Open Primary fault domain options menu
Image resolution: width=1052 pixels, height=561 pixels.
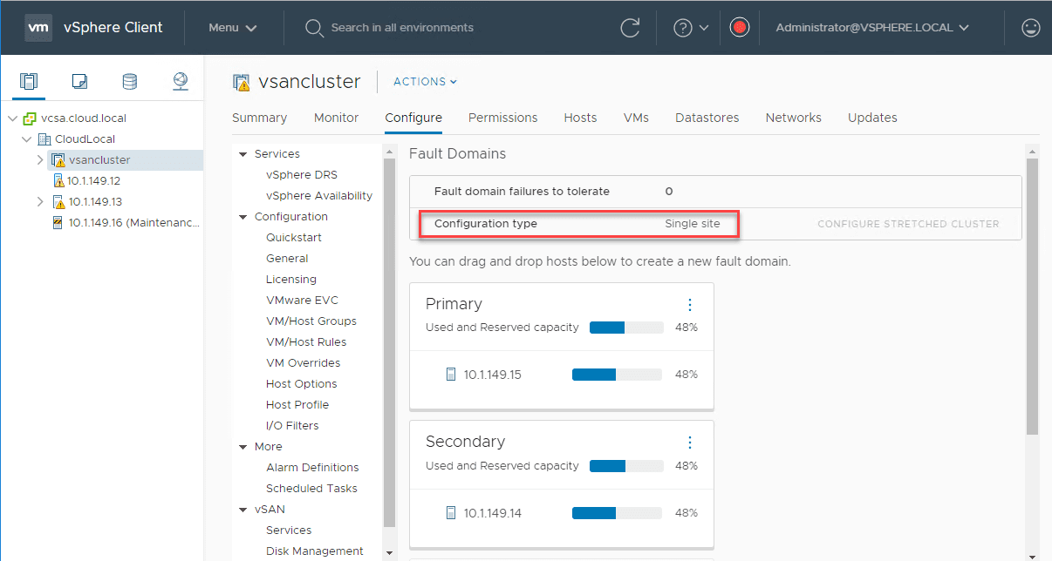[690, 305]
